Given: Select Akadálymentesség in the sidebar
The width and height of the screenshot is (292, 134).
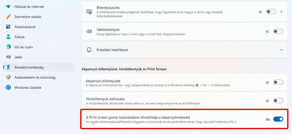Looking at the screenshot, I should [x=29, y=67].
